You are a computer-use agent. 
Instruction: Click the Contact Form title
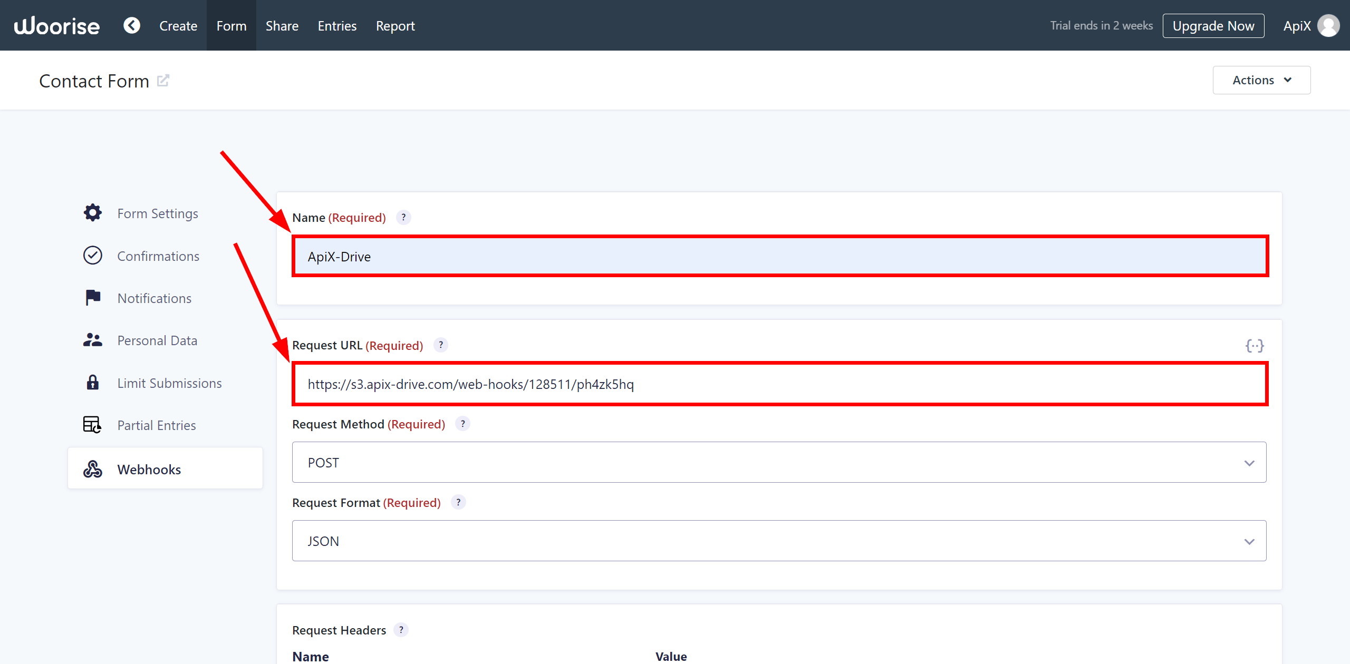pyautogui.click(x=94, y=81)
